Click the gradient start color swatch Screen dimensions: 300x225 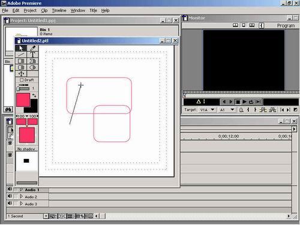(x=21, y=121)
